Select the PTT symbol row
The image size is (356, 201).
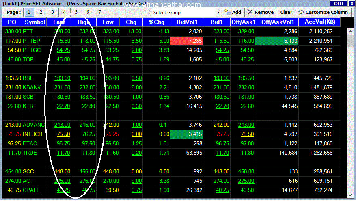[171, 31]
